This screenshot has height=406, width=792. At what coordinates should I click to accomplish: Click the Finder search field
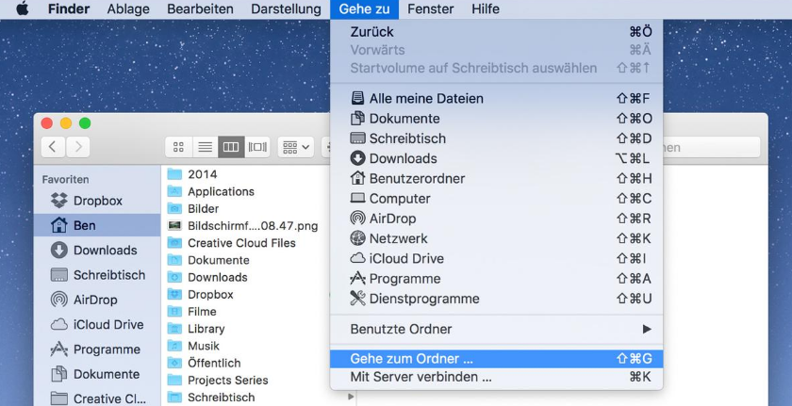(x=711, y=147)
